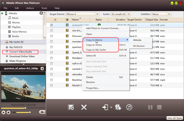Check the monsters row checkbox
Image resolution: width=184 pixels, height=121 pixels.
(52, 42)
